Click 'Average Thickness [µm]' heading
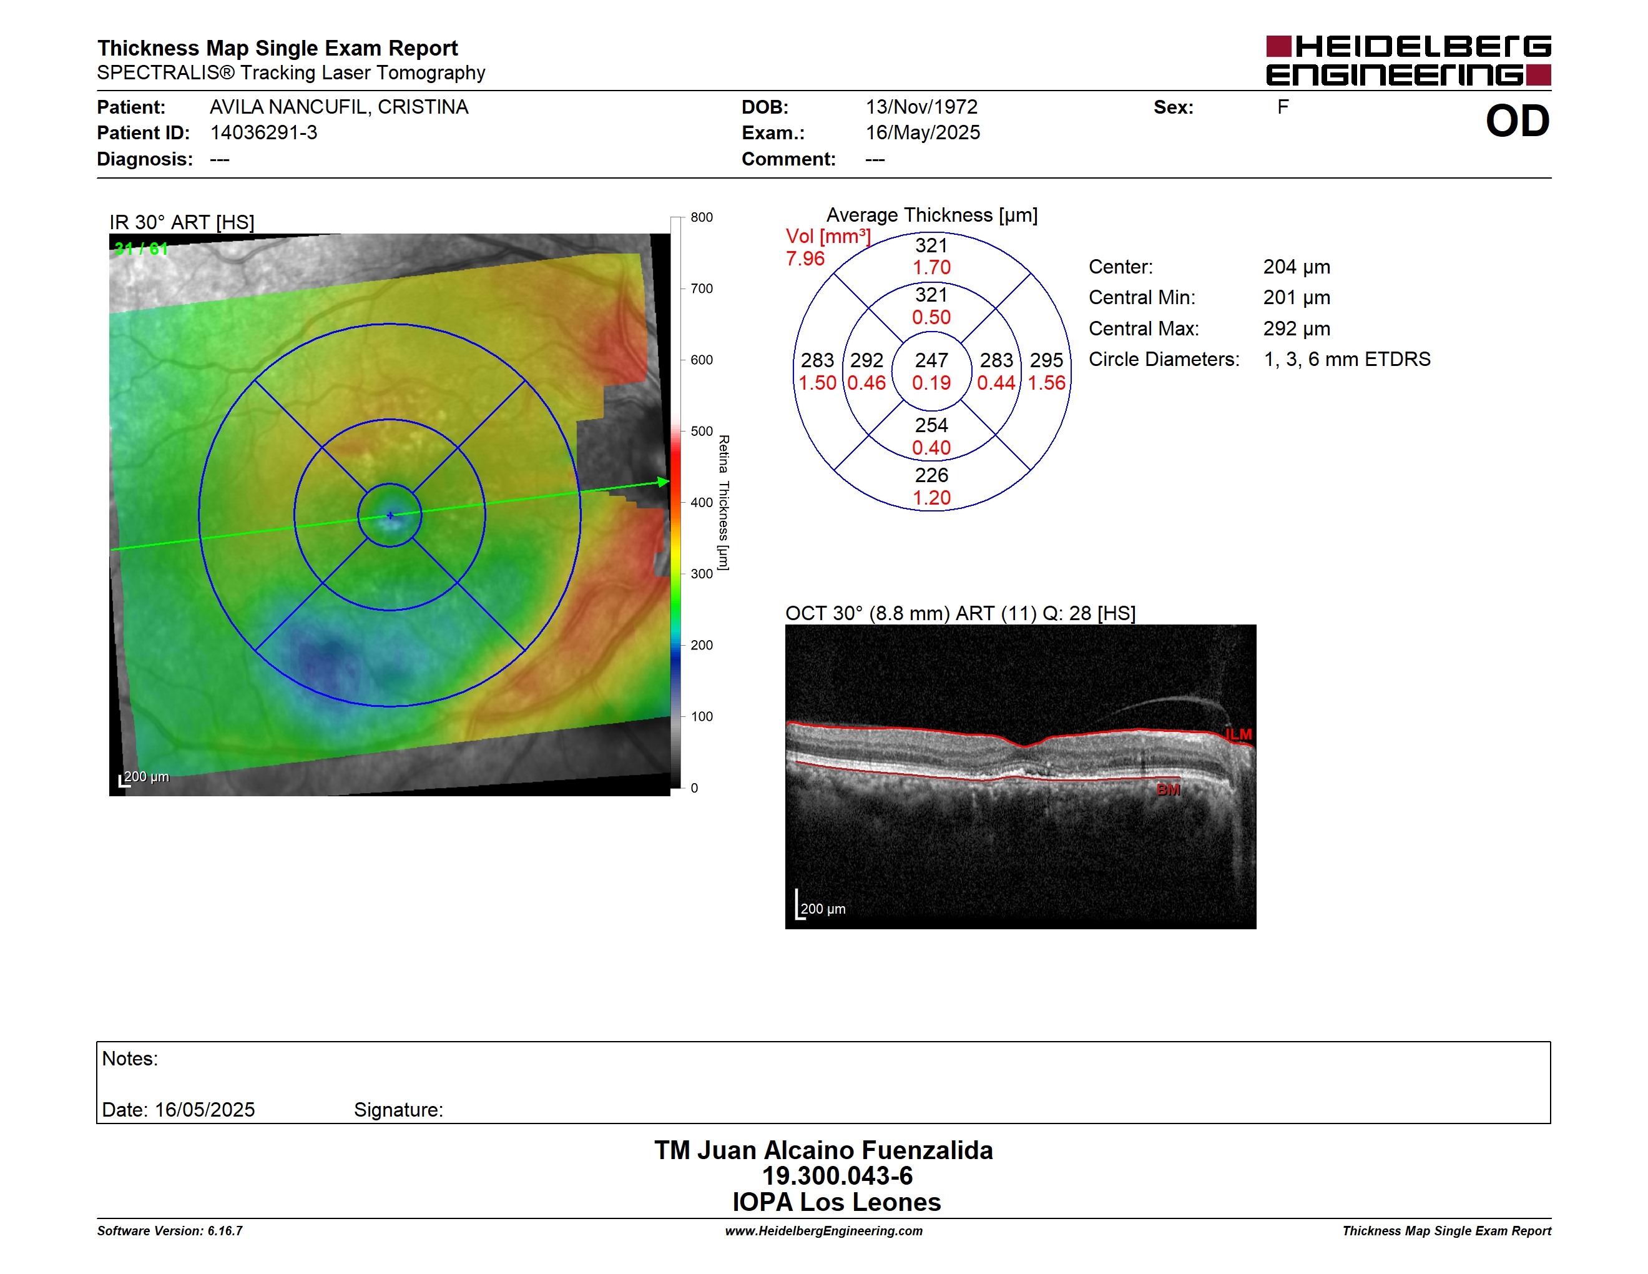This screenshot has width=1648, height=1274. click(932, 215)
